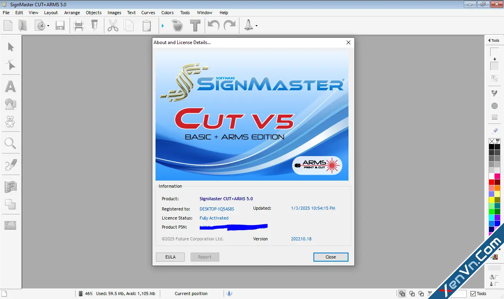Click the eyedropper color picker icon

pyautogui.click(x=495, y=131)
